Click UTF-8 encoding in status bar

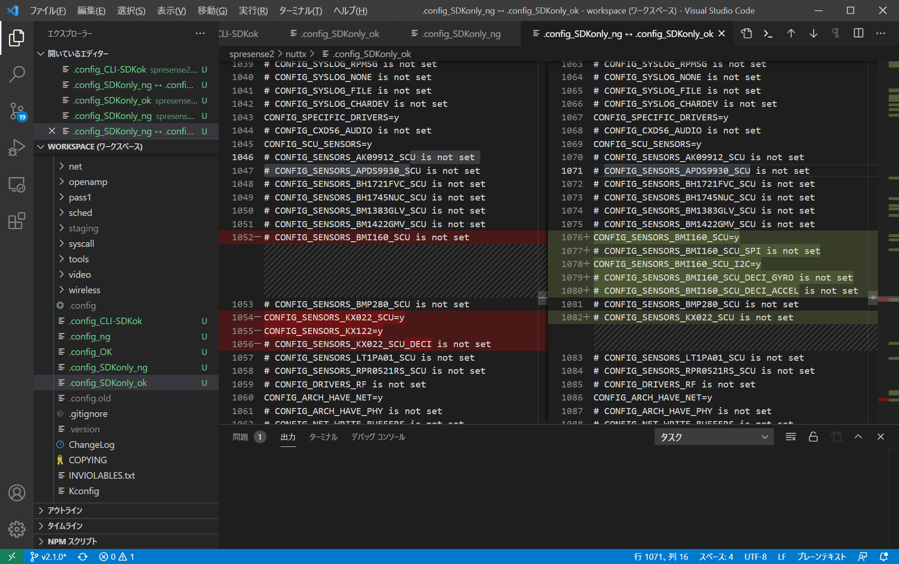click(x=755, y=557)
